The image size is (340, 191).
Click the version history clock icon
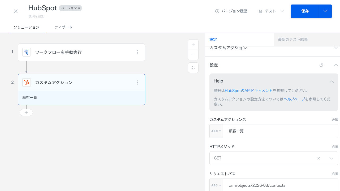coord(217,11)
